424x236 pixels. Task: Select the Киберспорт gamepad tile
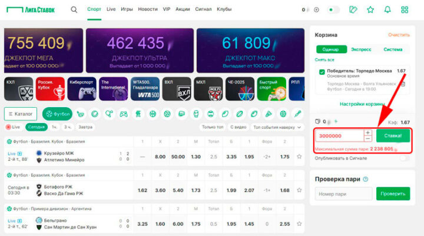[81, 89]
